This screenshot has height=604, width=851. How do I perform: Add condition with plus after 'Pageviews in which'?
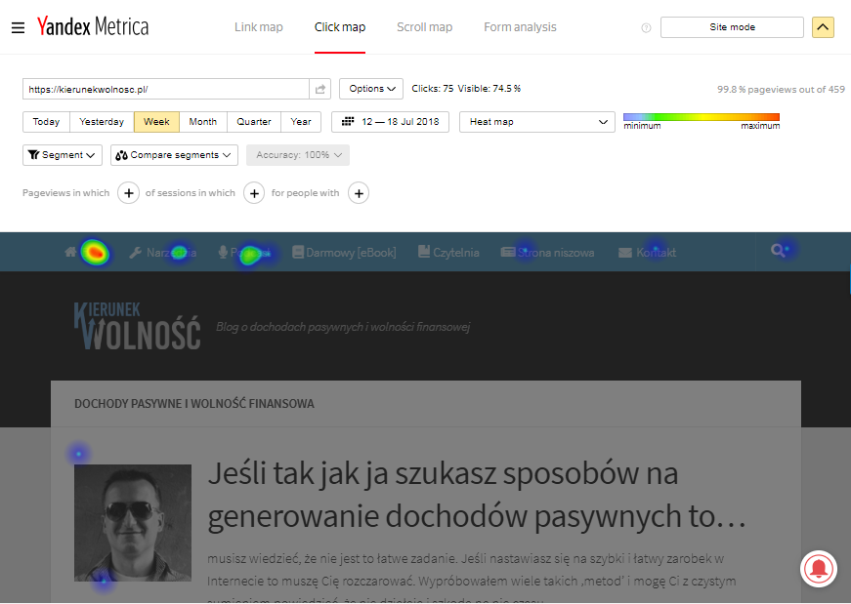pyautogui.click(x=128, y=193)
